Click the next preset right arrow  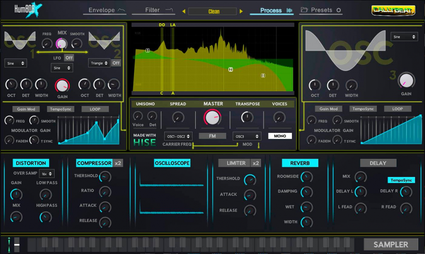[241, 11]
